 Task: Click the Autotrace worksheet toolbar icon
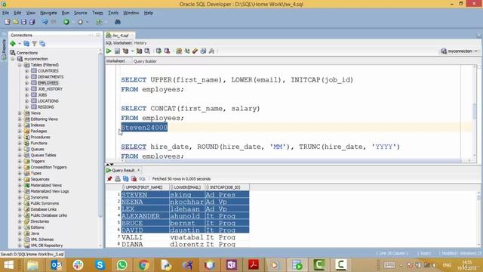coord(139,51)
